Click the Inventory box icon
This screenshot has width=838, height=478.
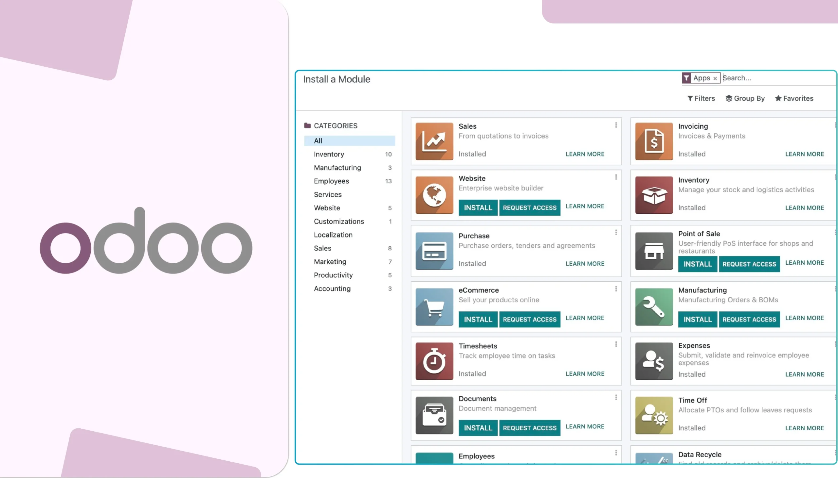coord(653,195)
